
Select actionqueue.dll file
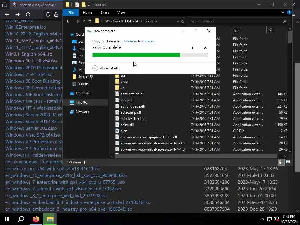133,106
